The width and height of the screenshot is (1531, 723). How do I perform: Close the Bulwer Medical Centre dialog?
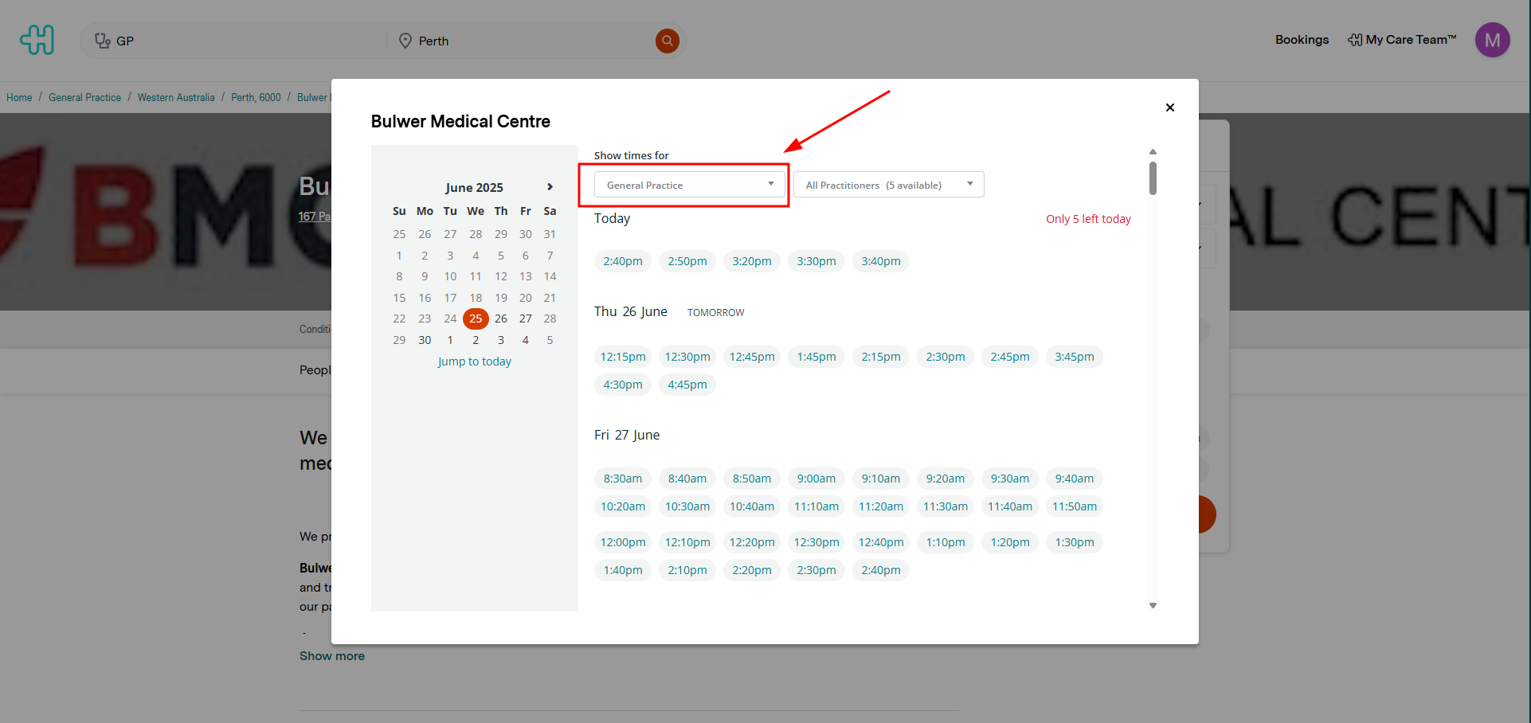tap(1169, 107)
